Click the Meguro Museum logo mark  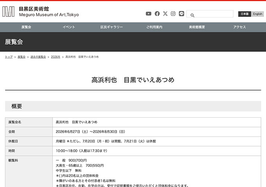click(x=8, y=11)
